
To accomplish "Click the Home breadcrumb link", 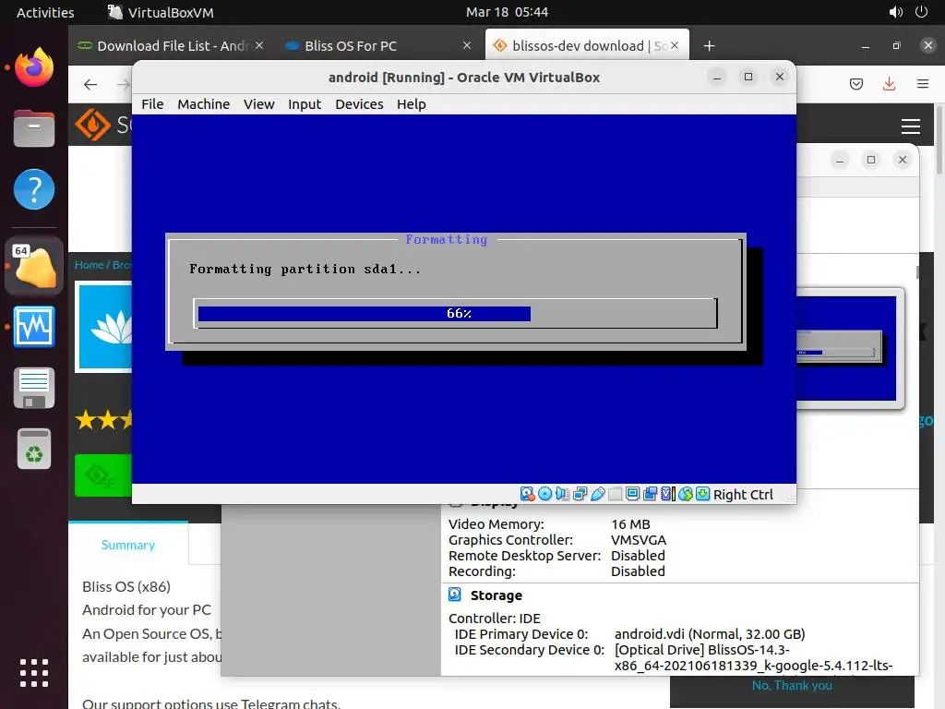I will click(89, 265).
